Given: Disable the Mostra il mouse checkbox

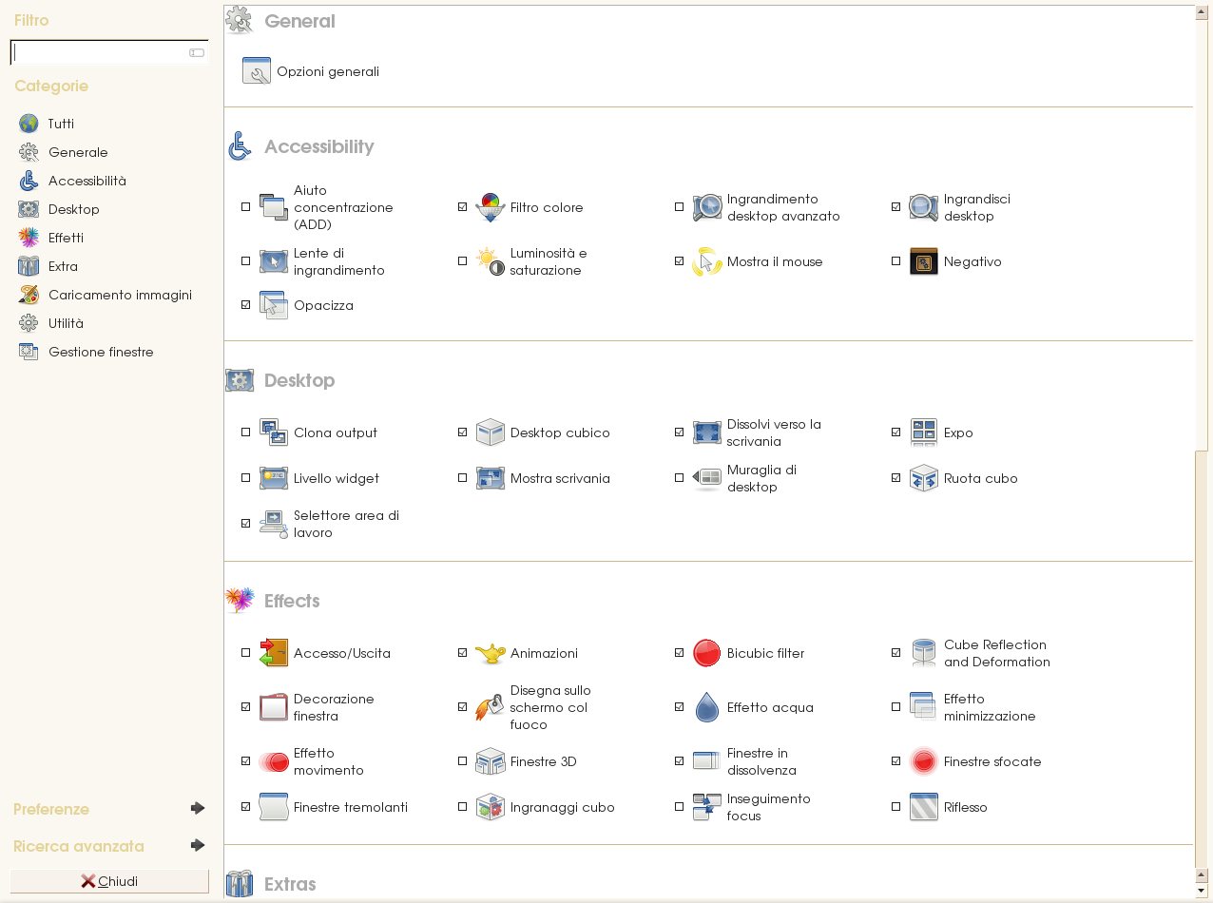Looking at the screenshot, I should coord(680,261).
